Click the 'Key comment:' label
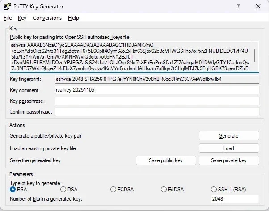 [x=25, y=90]
